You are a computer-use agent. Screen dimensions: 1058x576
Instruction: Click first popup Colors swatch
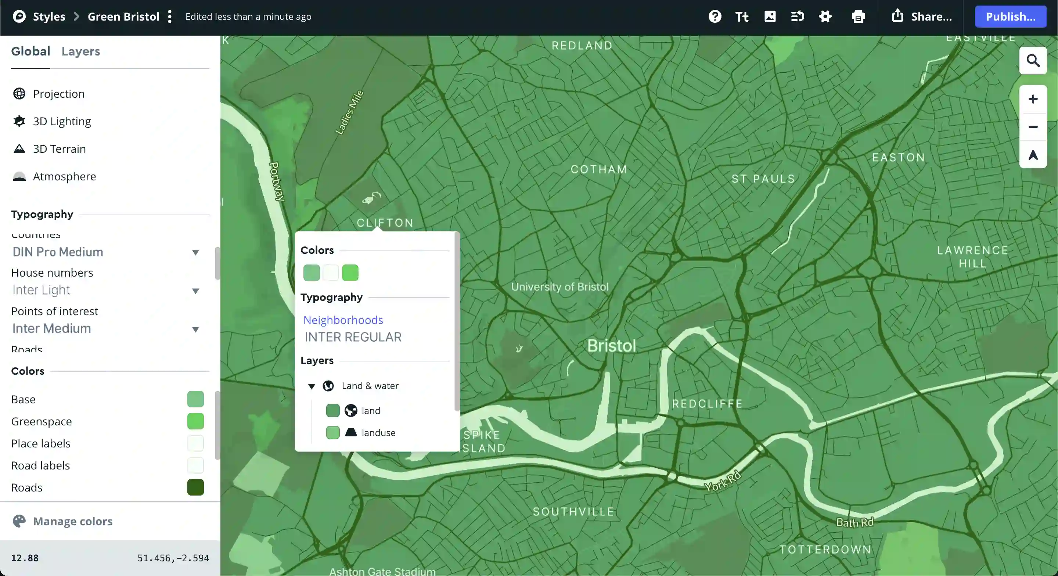(311, 273)
